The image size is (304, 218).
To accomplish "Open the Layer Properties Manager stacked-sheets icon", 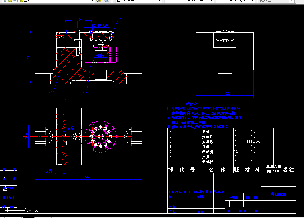I will tap(106, 1).
